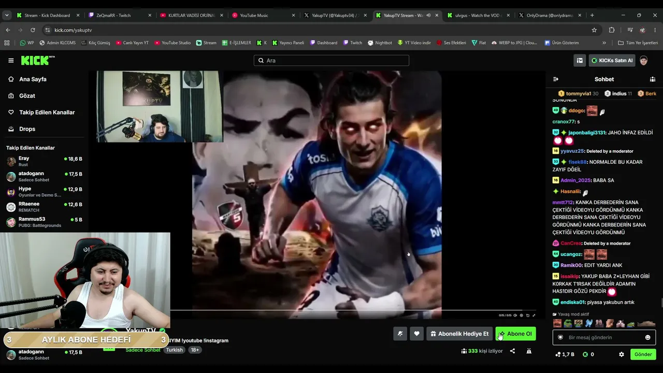Mute the video player volume
Screen dimensions: 663x373
(x=515, y=315)
